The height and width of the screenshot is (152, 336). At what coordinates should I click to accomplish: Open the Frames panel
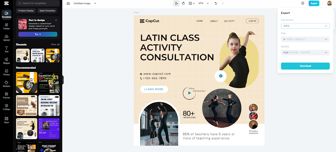click(6, 95)
